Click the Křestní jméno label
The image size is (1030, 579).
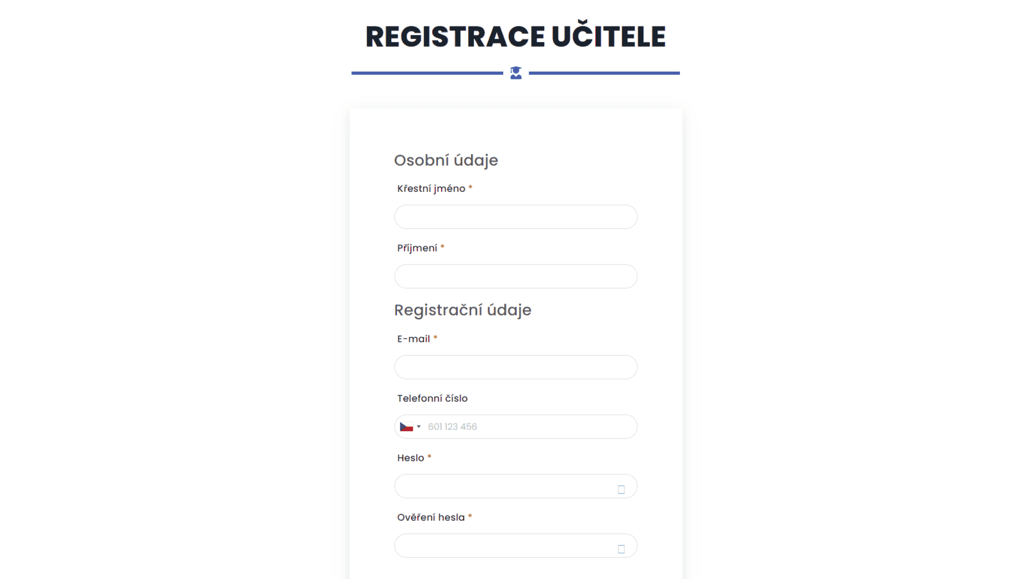431,189
